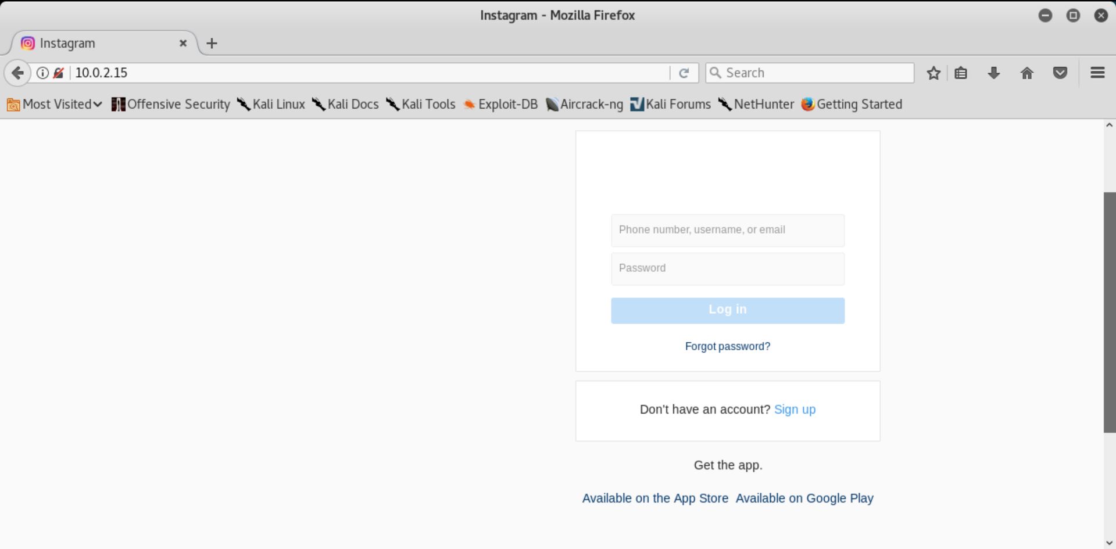Expand the Most Visited bookmarks dropdown

coord(55,105)
